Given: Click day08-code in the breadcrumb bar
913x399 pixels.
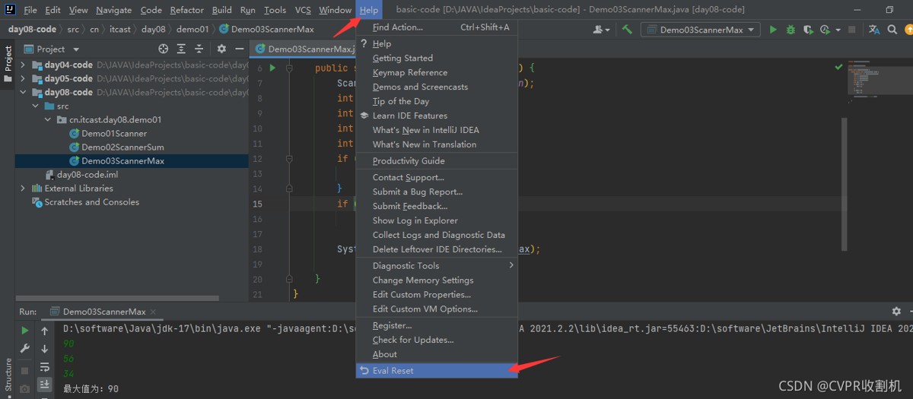Looking at the screenshot, I should (32, 30).
